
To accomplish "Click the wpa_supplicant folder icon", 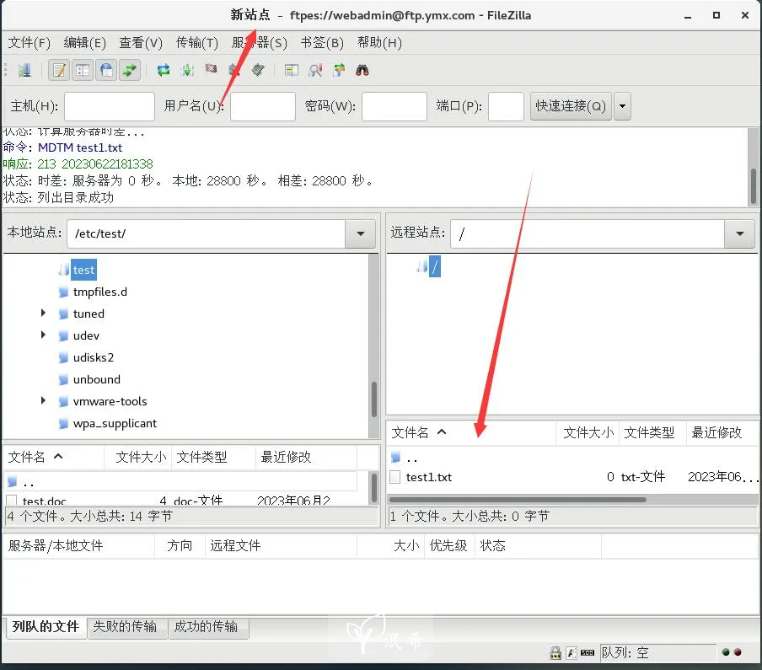I will (x=63, y=424).
